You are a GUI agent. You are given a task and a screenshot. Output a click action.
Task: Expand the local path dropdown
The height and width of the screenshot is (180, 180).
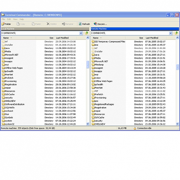81,33
